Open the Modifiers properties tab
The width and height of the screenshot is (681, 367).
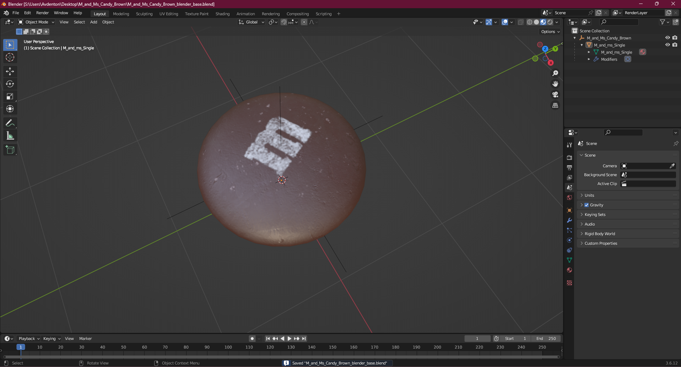coord(569,220)
